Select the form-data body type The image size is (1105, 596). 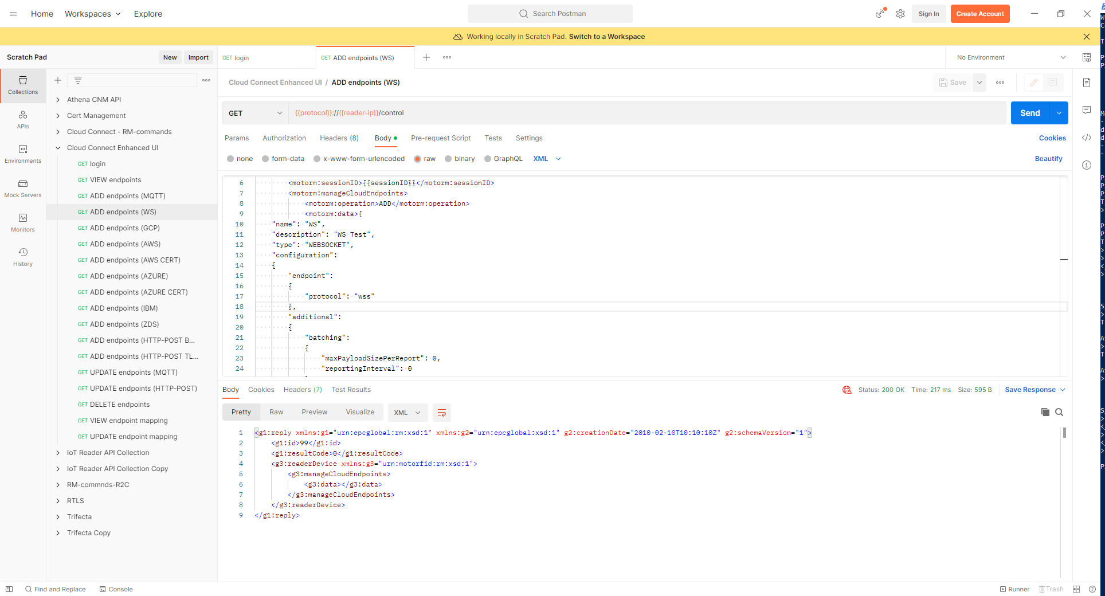(283, 159)
